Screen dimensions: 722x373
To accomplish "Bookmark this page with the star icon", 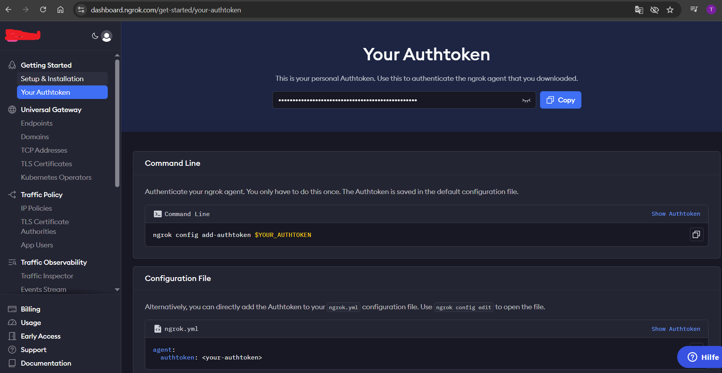I will pos(670,10).
